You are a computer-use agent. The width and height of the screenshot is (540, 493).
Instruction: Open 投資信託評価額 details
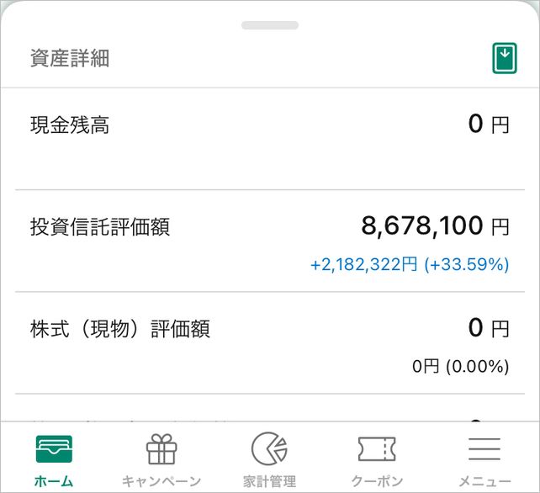click(100, 227)
